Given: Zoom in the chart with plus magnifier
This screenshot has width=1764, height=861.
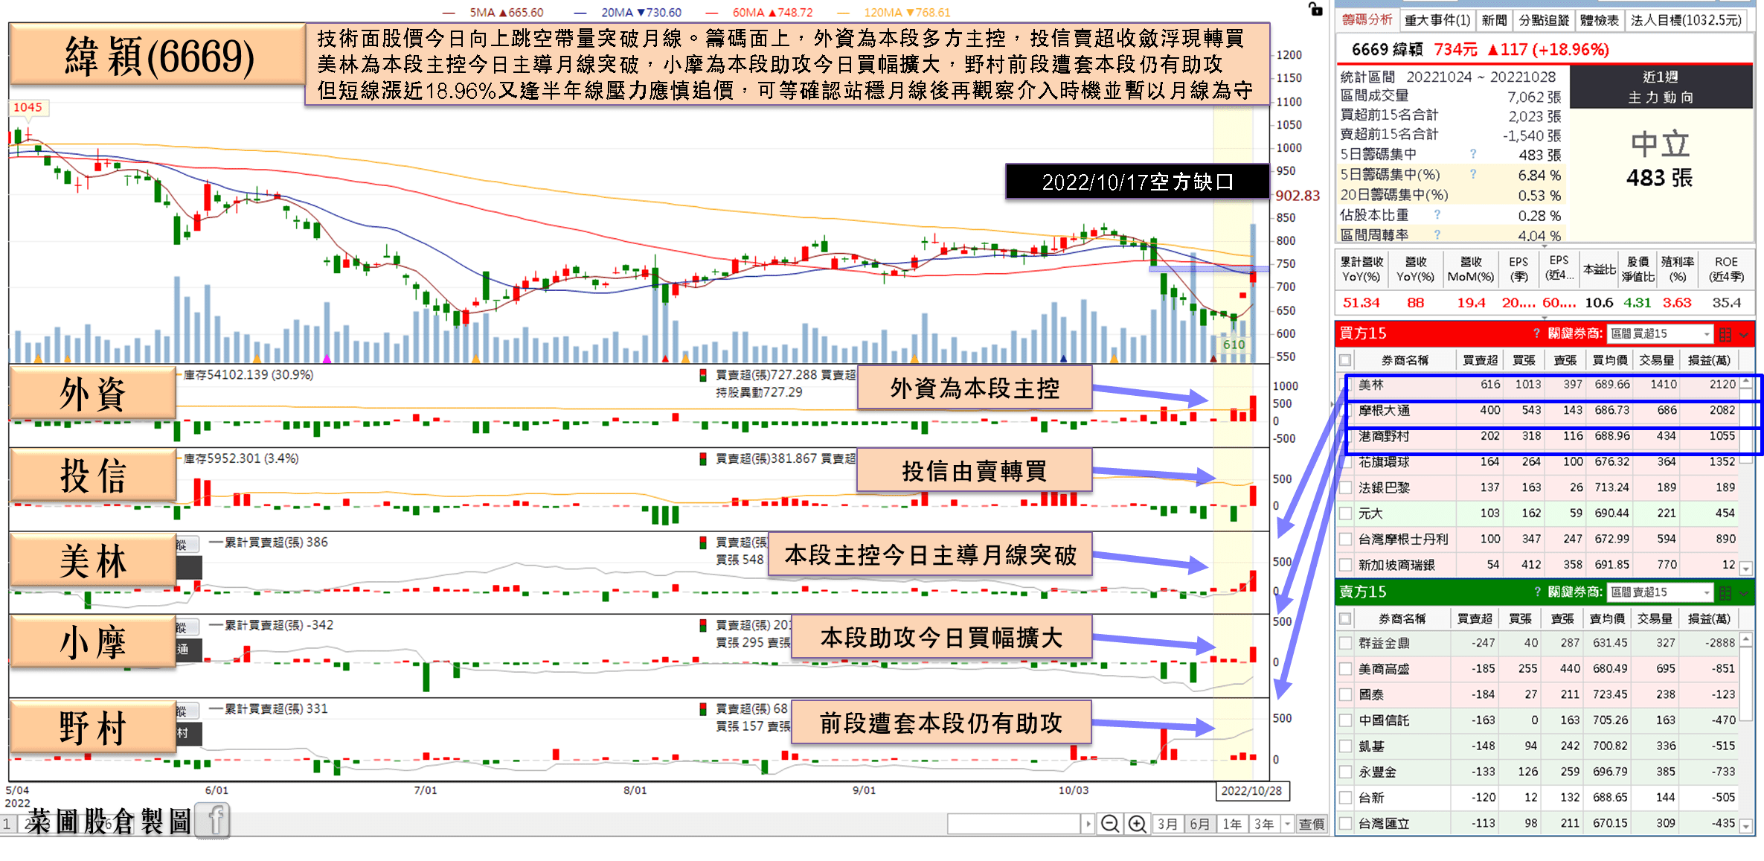Looking at the screenshot, I should click(x=1137, y=824).
